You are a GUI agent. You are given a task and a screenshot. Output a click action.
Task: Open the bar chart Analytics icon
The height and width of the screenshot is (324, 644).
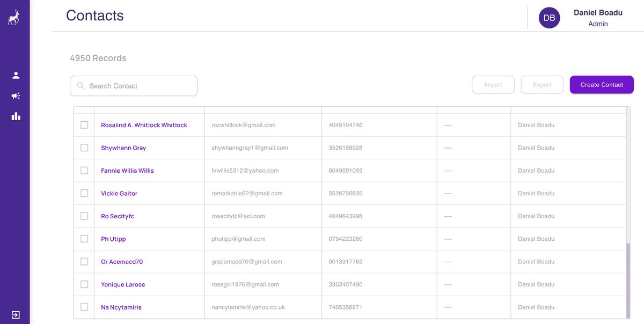pos(15,116)
